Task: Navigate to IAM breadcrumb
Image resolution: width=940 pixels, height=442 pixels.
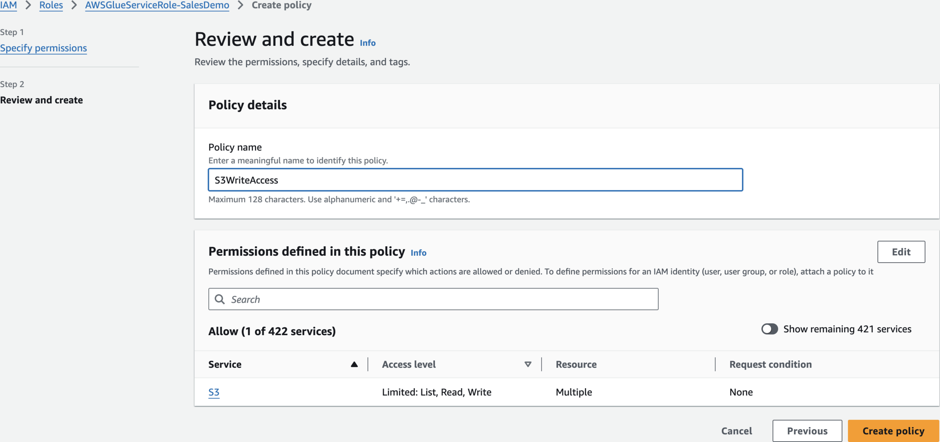Action: [x=8, y=5]
